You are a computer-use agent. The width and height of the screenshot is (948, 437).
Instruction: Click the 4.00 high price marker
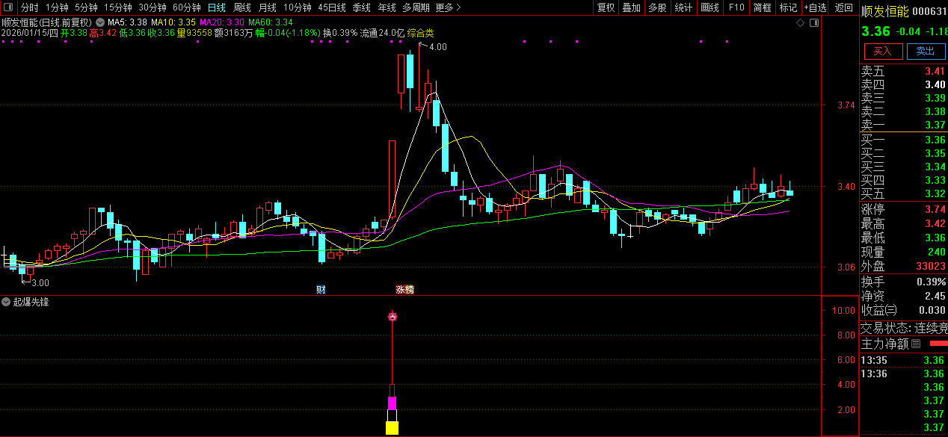pyautogui.click(x=437, y=47)
